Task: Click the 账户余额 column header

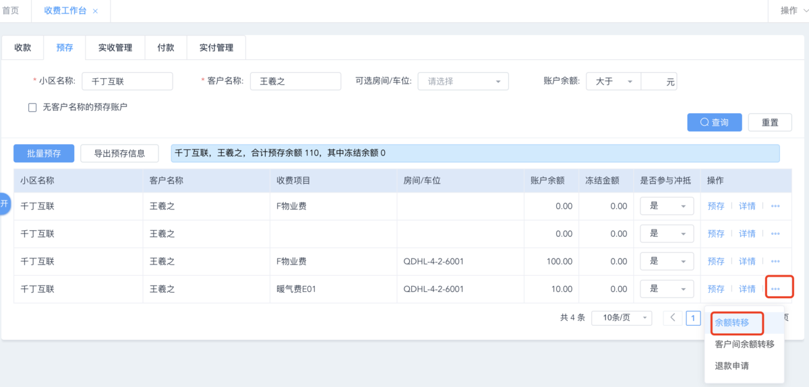Action: pyautogui.click(x=551, y=180)
